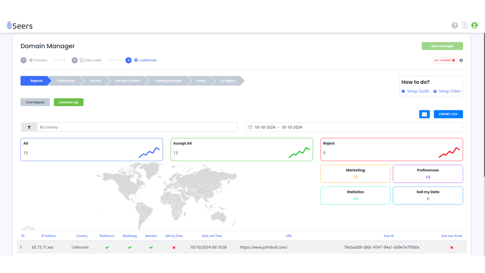The width and height of the screenshot is (485, 273).
Task: Click the purple Preferences stat card
Action: [428, 174]
